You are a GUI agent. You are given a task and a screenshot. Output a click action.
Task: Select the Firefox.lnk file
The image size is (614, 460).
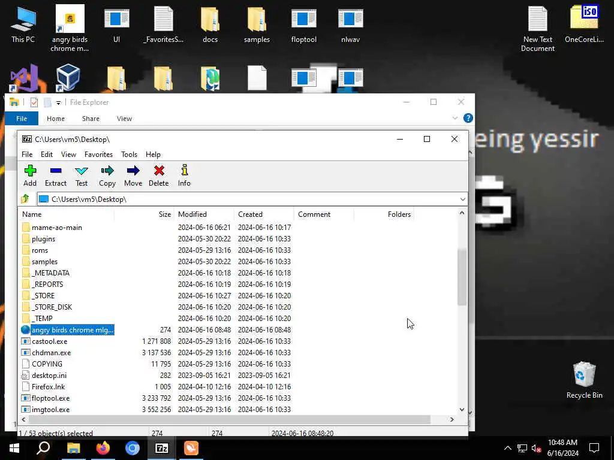click(48, 386)
